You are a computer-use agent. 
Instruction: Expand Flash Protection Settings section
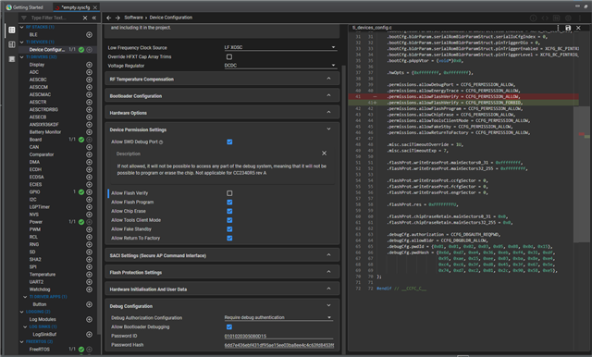click(x=222, y=273)
